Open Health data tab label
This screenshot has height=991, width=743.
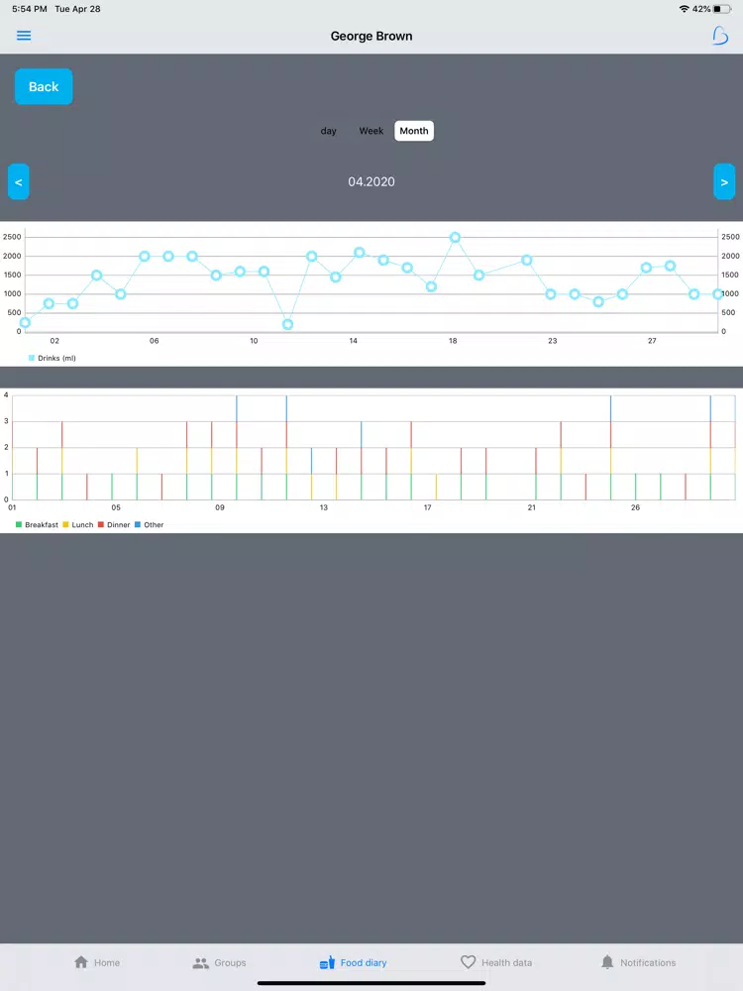[506, 962]
